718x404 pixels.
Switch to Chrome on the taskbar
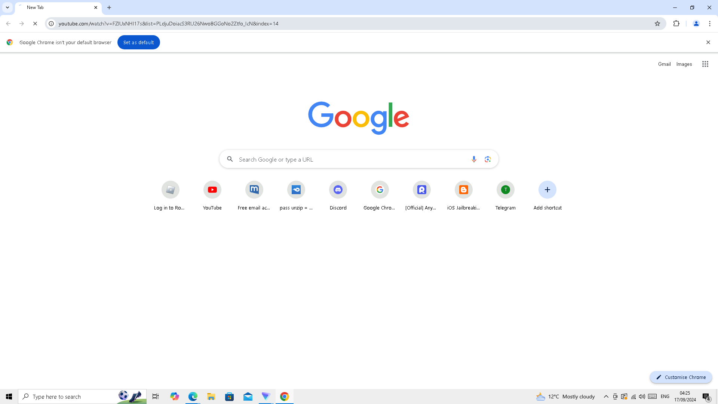(285, 397)
